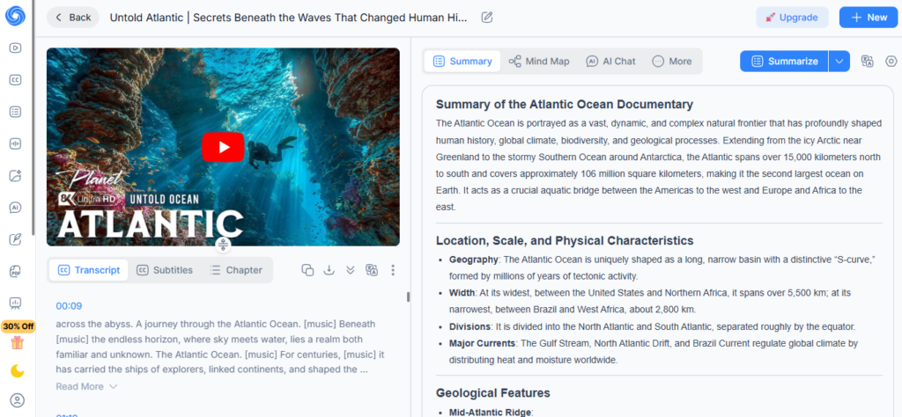Open the video icon in left sidebar
The width and height of the screenshot is (902, 417).
tap(16, 48)
